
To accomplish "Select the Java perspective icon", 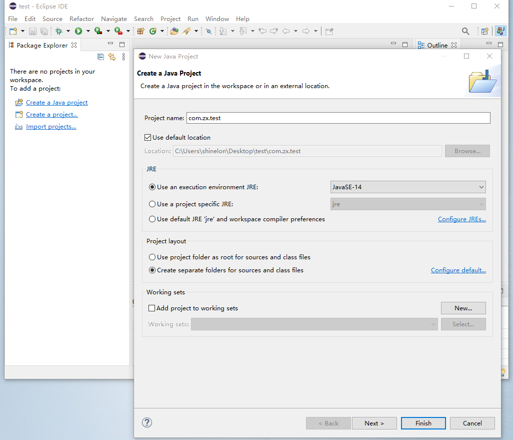I will coord(500,31).
